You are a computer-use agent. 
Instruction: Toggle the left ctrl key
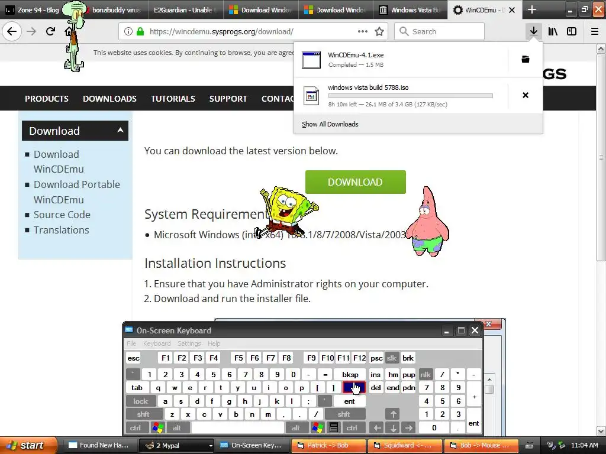(x=136, y=427)
